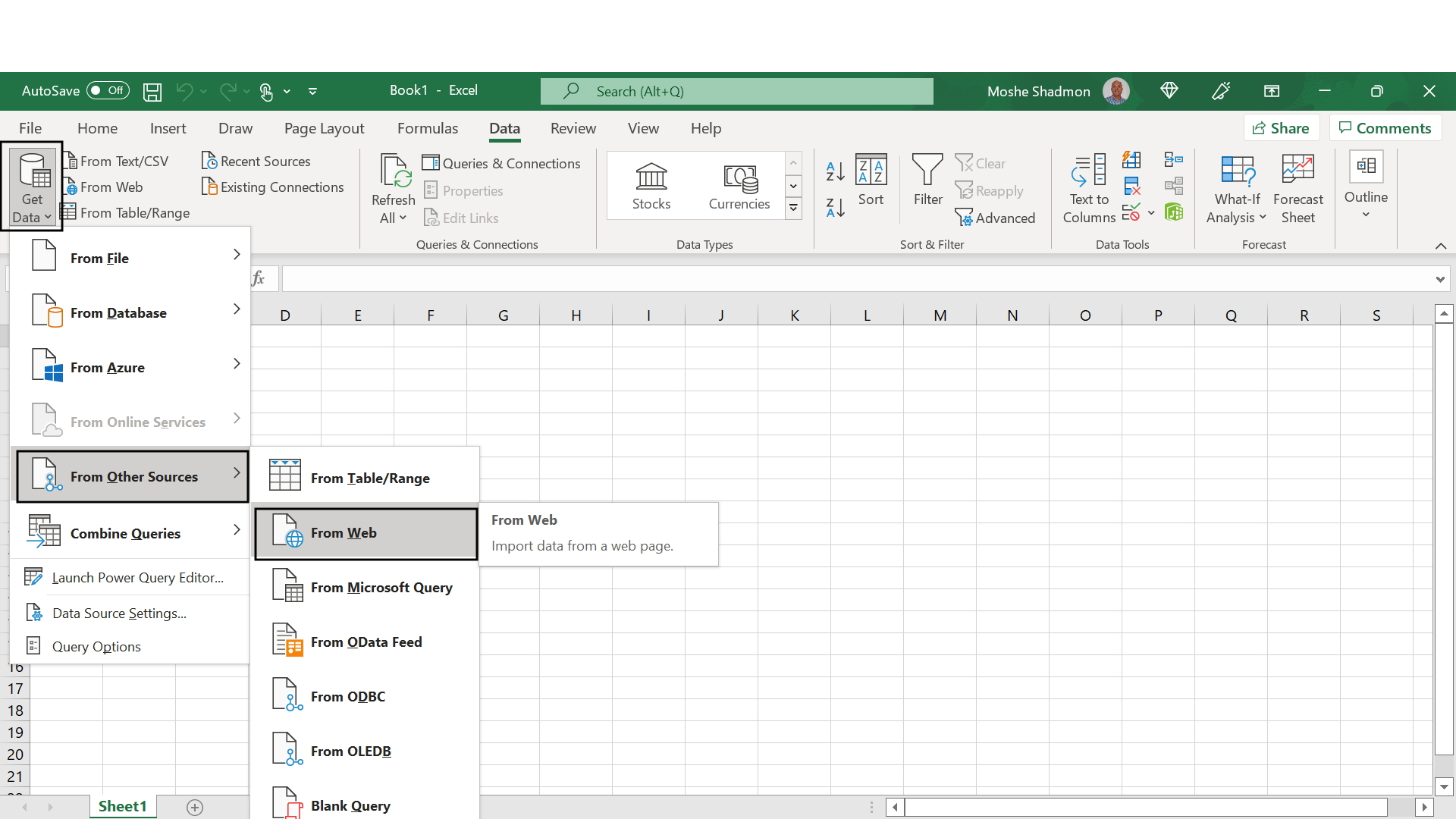
Task: Sort A to Z ascending
Action: click(835, 171)
